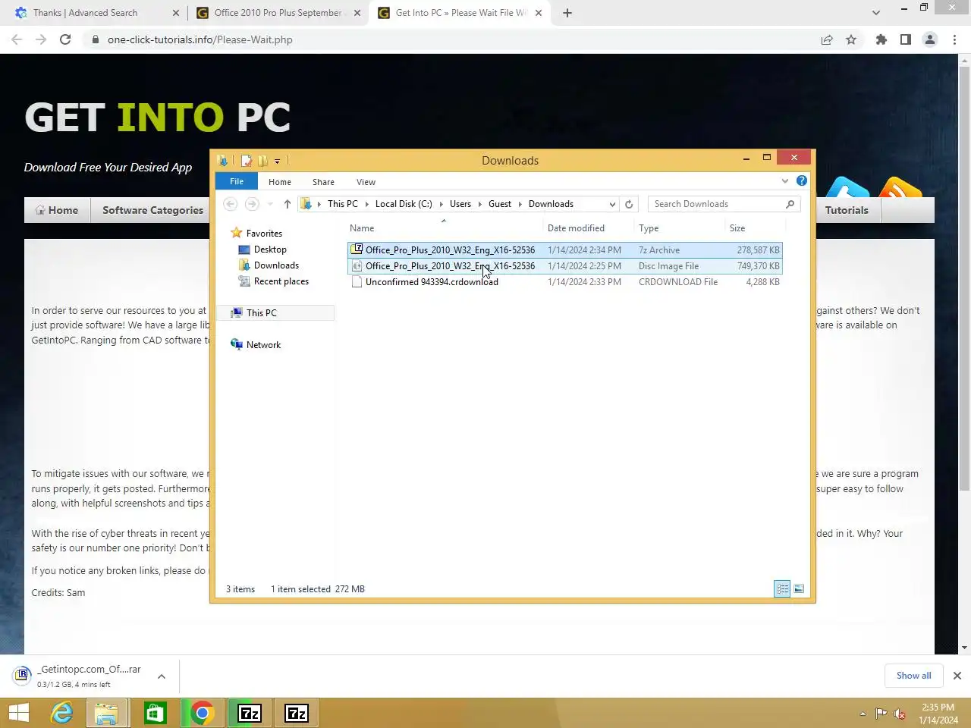Bookmark this page with the star icon
The image size is (971, 728).
click(851, 39)
